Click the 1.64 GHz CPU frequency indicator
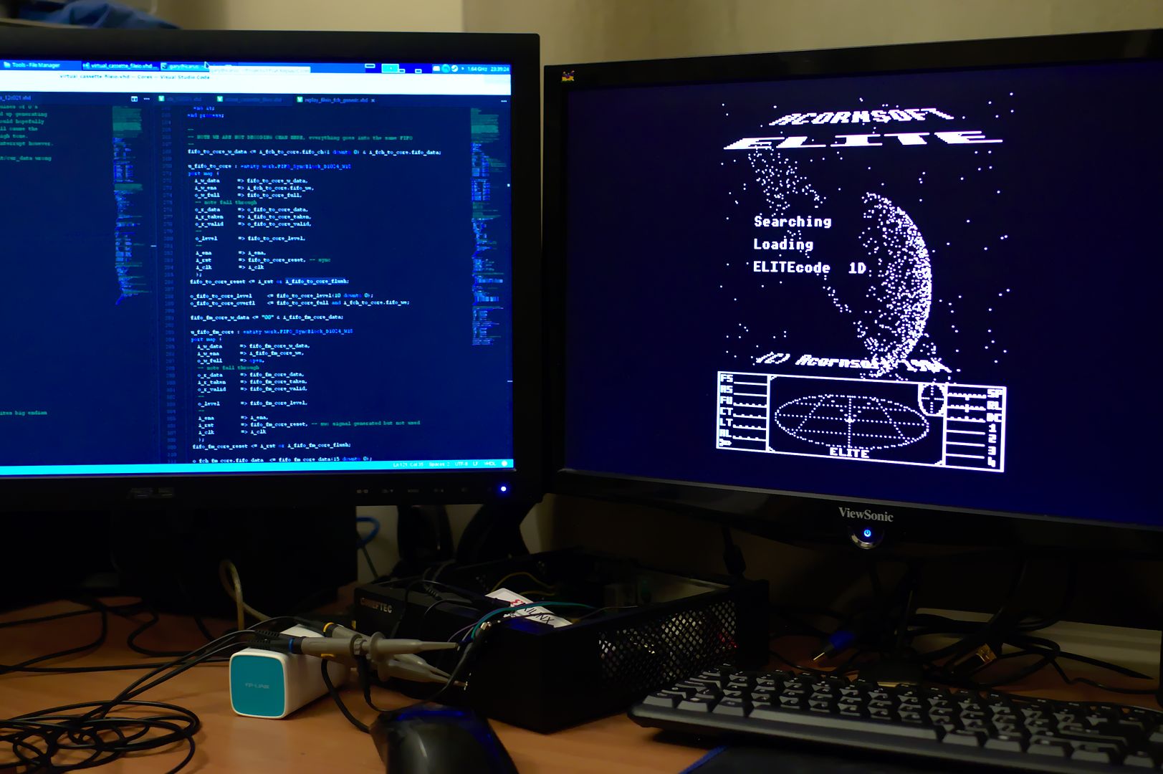Screen dimensions: 1163x774 pos(477,69)
